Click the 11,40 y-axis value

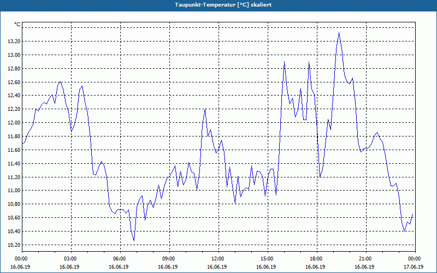click(14, 163)
